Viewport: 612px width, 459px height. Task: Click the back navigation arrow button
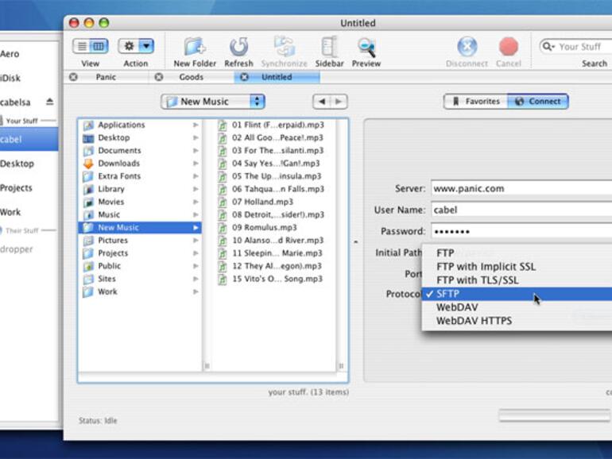[x=321, y=102]
